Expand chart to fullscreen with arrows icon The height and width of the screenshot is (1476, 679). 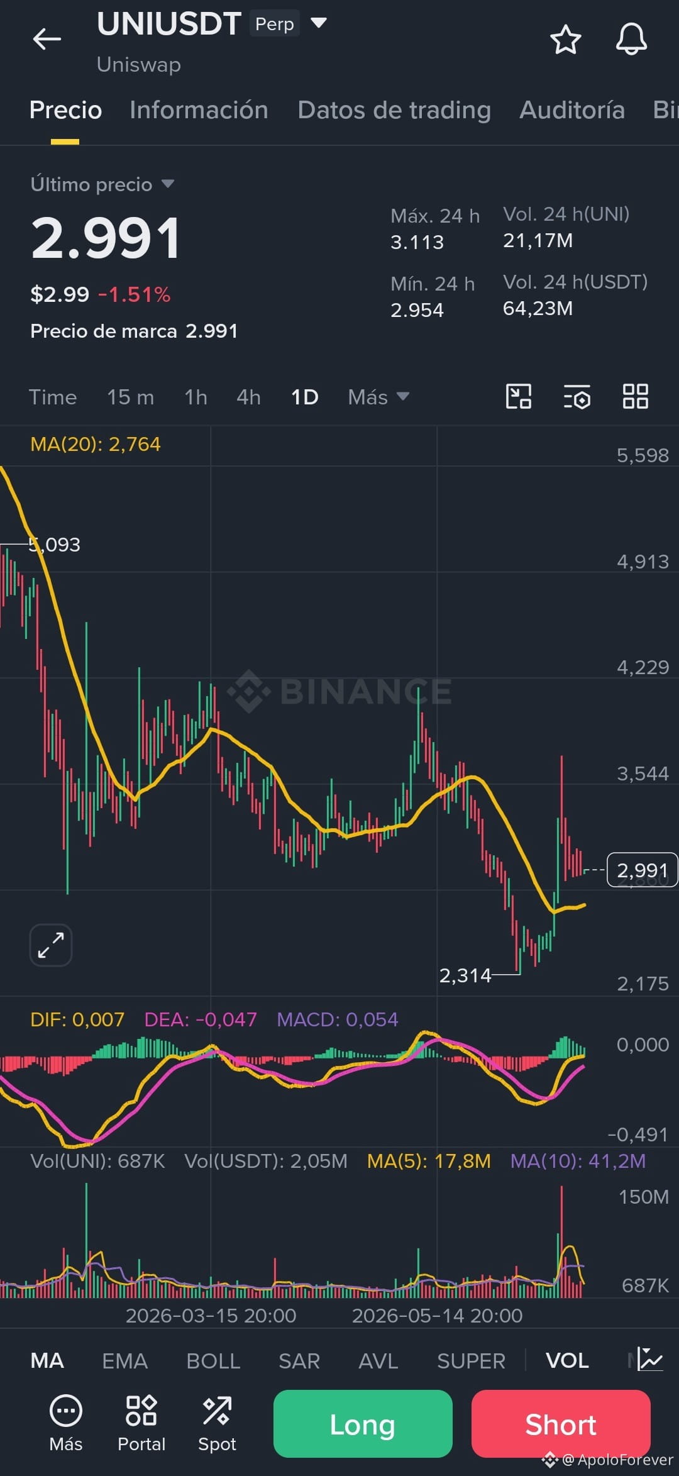point(51,945)
